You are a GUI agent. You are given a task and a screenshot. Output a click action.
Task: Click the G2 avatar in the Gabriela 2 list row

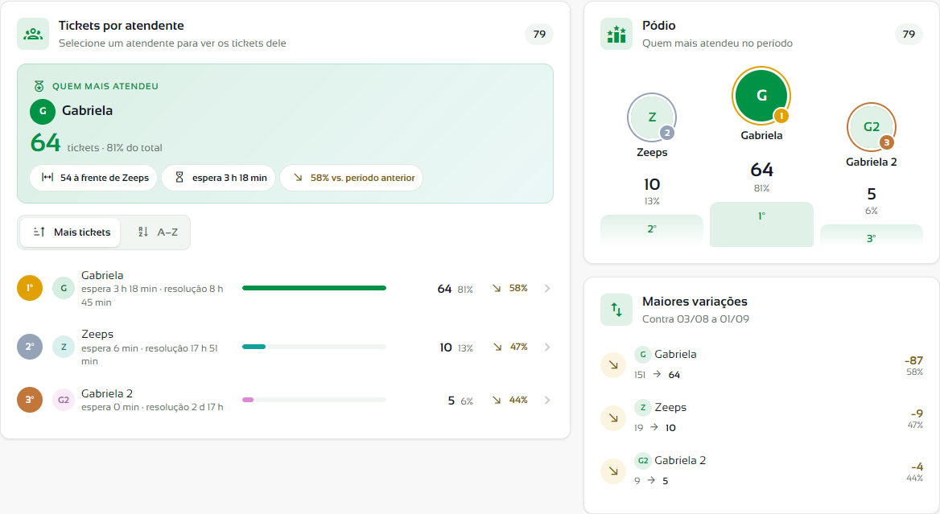click(64, 400)
